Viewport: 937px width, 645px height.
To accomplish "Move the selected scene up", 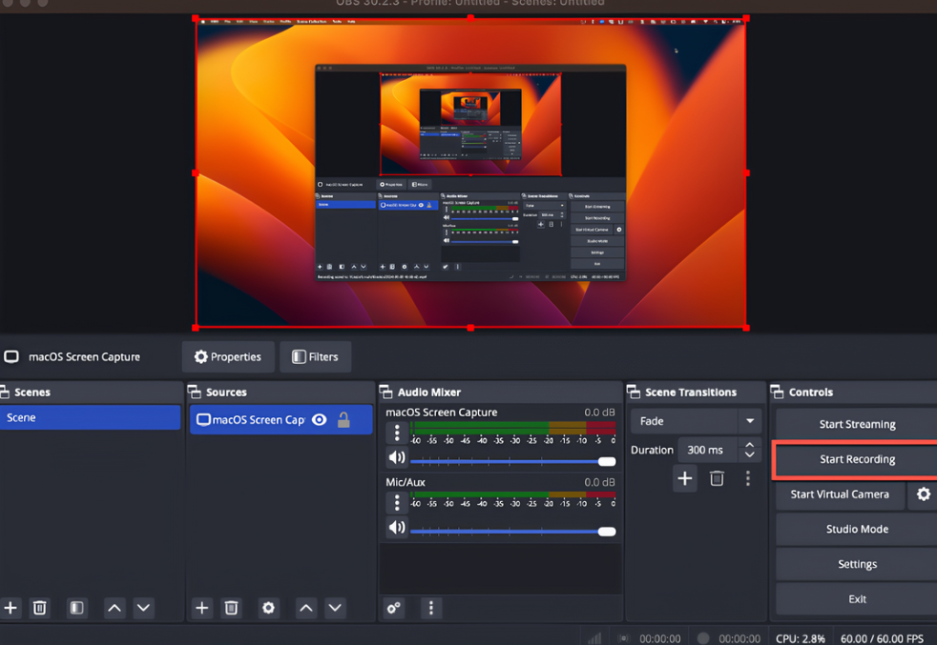I will 114,608.
